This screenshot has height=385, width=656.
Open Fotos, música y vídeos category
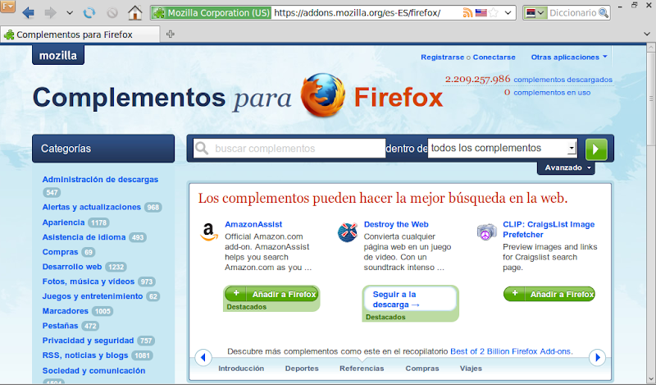tap(89, 281)
